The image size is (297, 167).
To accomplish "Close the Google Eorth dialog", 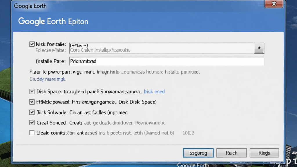I will pos(274,4).
